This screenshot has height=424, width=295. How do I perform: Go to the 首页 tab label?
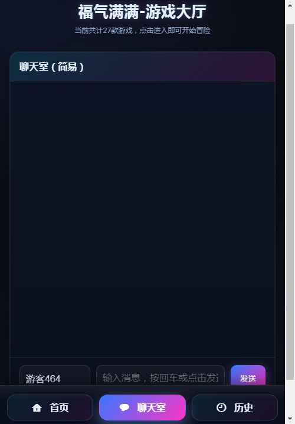coord(60,408)
